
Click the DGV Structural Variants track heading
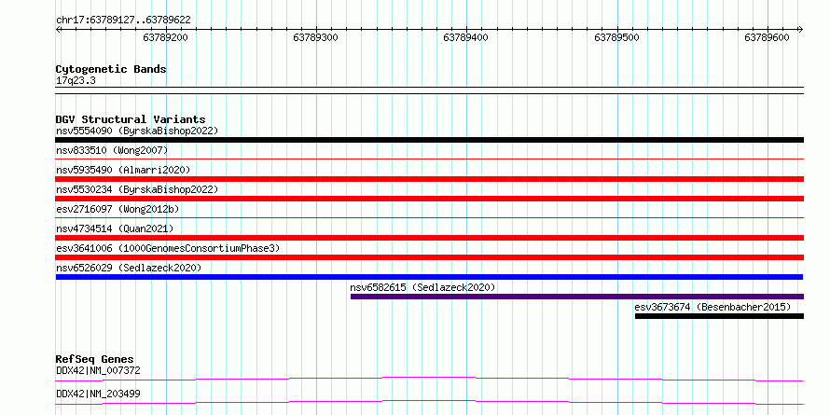(131, 119)
